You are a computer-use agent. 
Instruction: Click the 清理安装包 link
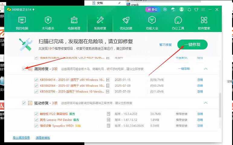(x=43, y=138)
